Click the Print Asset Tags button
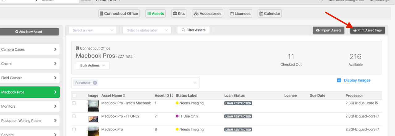 [368, 30]
